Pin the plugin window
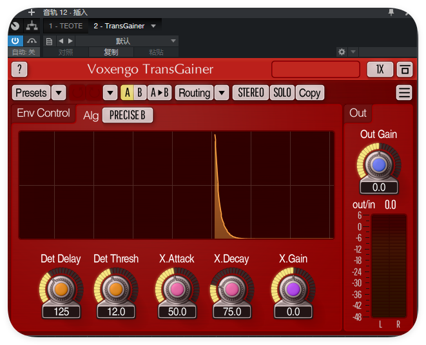This screenshot has height=345, width=426. coord(391,12)
